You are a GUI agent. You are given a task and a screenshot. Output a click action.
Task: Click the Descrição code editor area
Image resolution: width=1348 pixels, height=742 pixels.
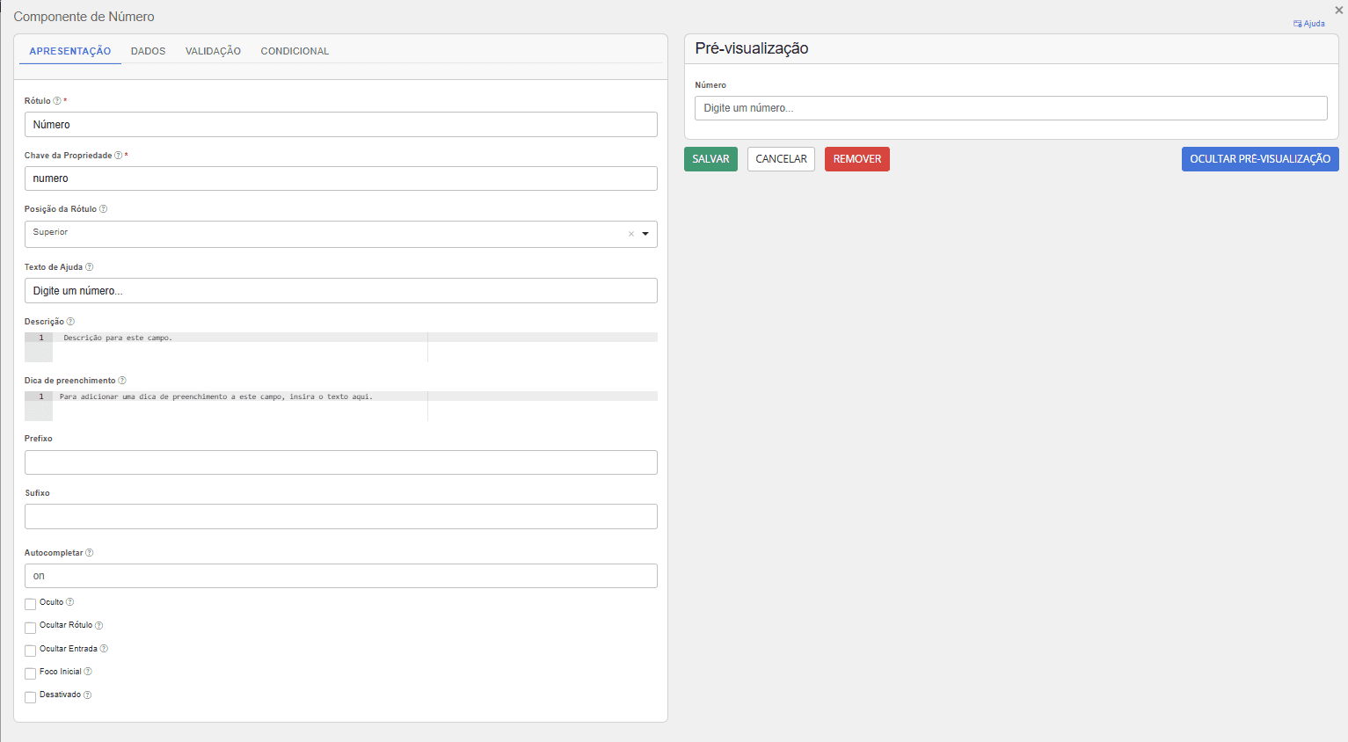coord(341,347)
